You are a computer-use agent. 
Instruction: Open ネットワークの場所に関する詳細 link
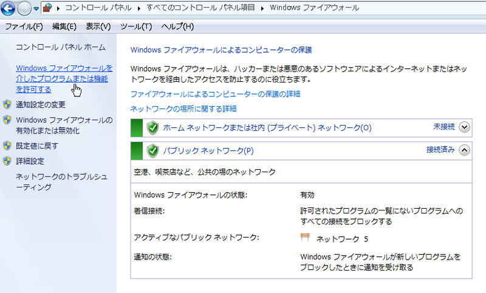pyautogui.click(x=183, y=109)
